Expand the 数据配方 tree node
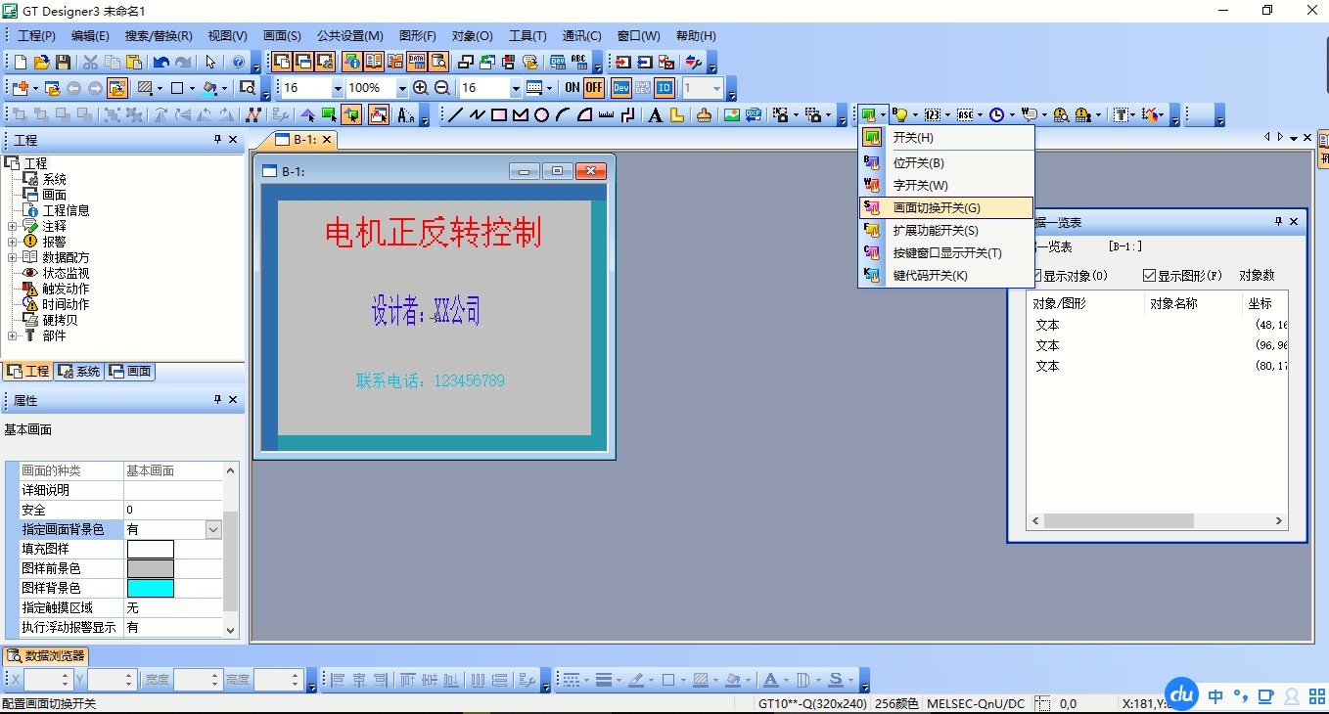1329x714 pixels. (12, 257)
